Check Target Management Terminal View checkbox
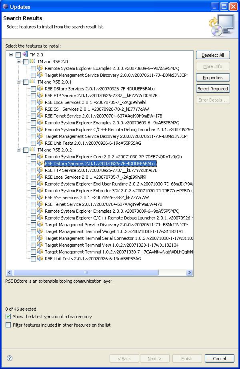Image resolution: width=240 pixels, height=369 pixels. coord(33,245)
